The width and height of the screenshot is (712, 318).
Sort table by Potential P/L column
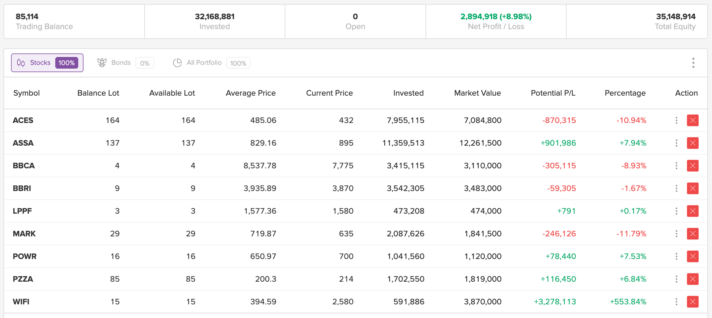coord(553,93)
